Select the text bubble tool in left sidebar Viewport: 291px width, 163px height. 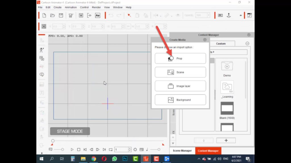[x=42, y=74]
